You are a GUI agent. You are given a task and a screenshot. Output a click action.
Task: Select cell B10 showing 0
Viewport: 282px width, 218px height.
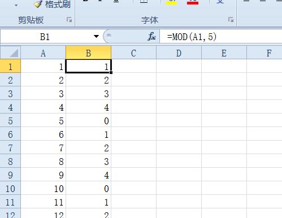click(x=88, y=188)
